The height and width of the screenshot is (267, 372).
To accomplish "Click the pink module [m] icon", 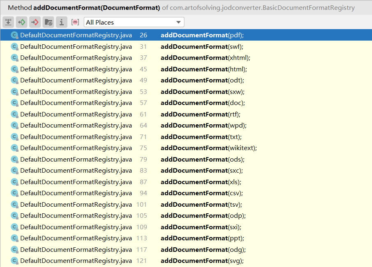I will click(x=75, y=22).
